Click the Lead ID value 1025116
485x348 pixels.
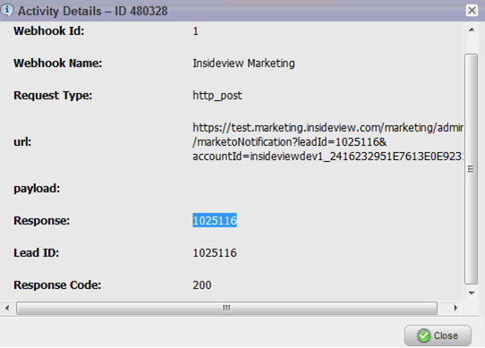click(x=215, y=253)
